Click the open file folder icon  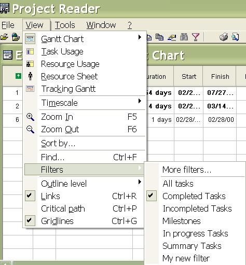coord(4,37)
